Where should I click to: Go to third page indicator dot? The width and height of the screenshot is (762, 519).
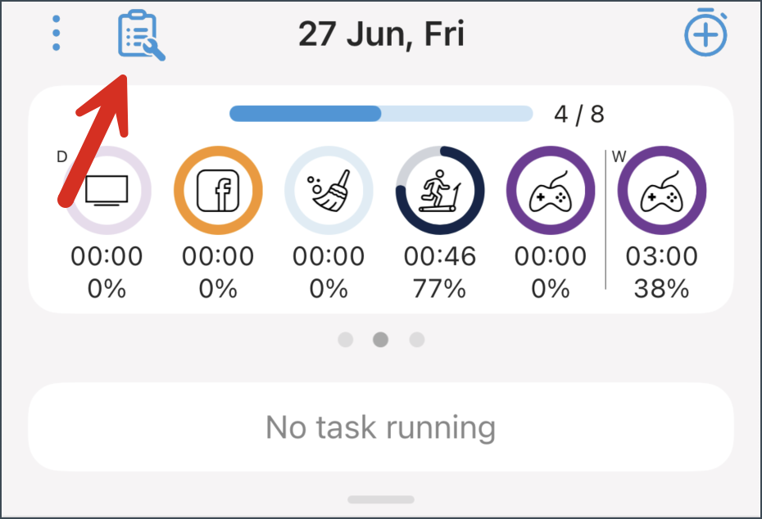[x=417, y=340]
